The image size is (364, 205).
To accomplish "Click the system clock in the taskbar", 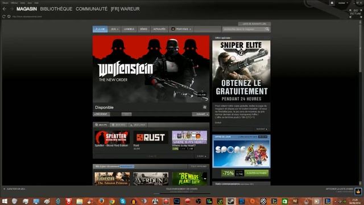I will tap(355, 201).
